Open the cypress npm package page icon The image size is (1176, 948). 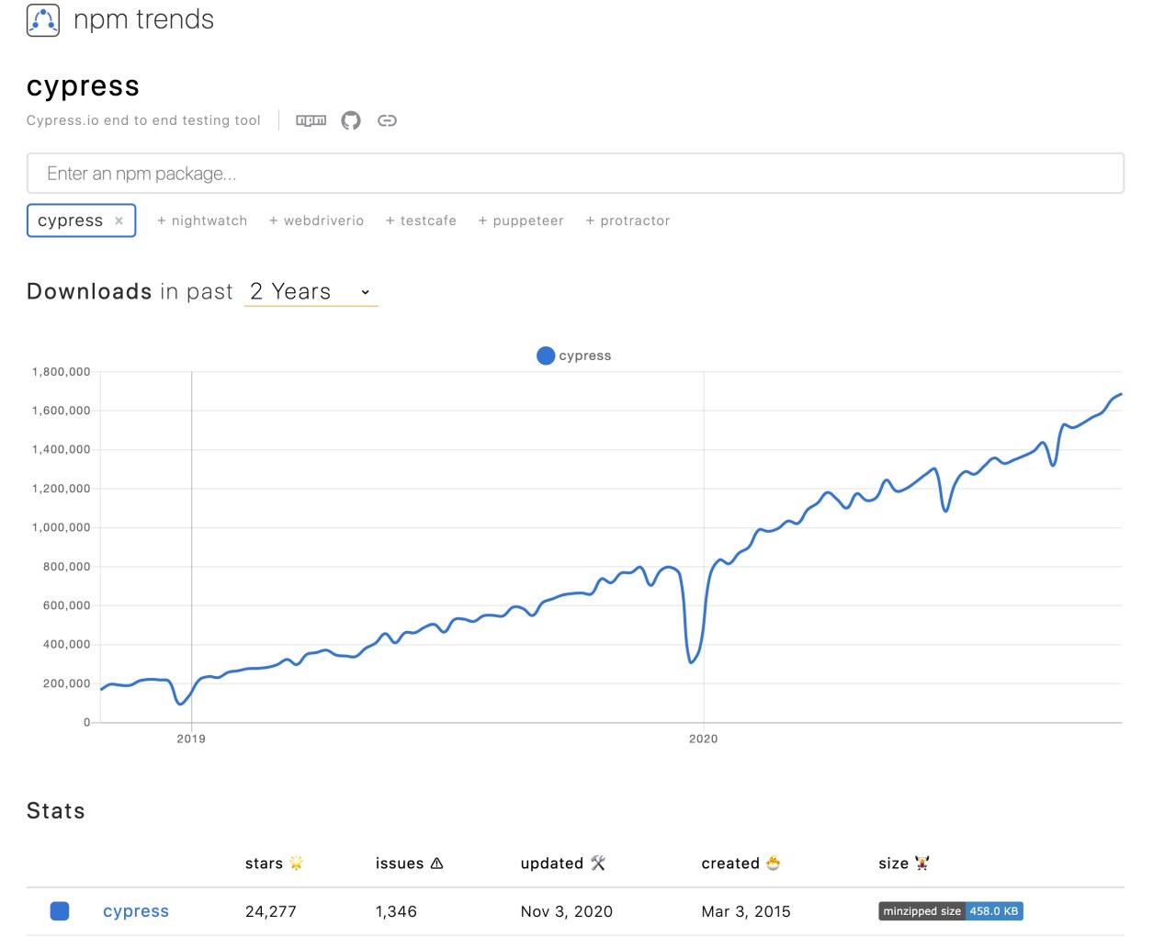click(x=311, y=120)
